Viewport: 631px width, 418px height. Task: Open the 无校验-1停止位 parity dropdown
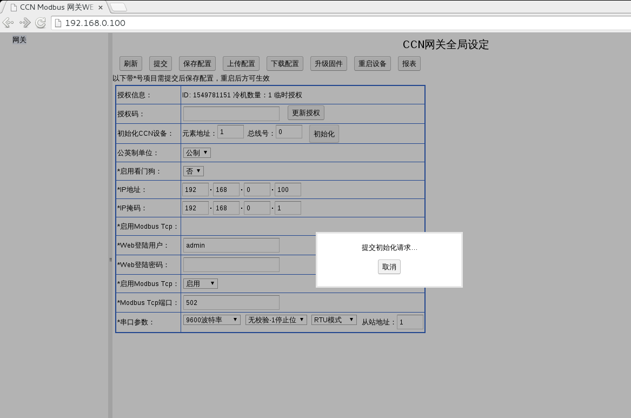pyautogui.click(x=276, y=320)
